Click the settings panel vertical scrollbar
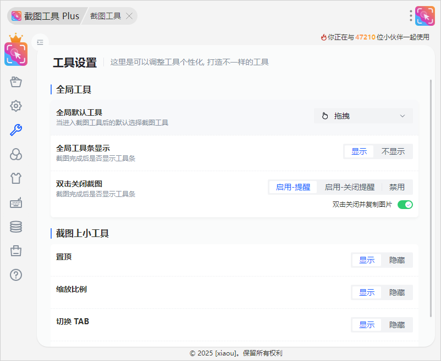441x361 pixels. tap(431, 199)
